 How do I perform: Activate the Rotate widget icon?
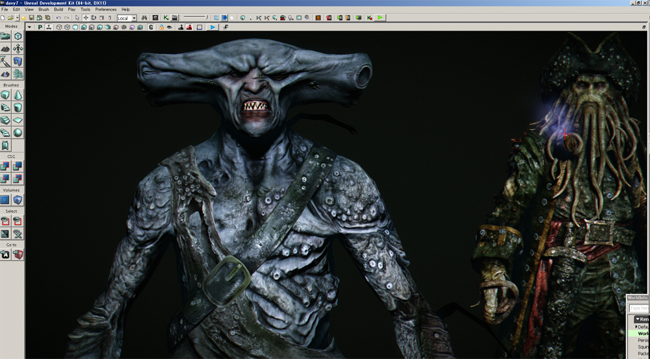pyautogui.click(x=94, y=18)
